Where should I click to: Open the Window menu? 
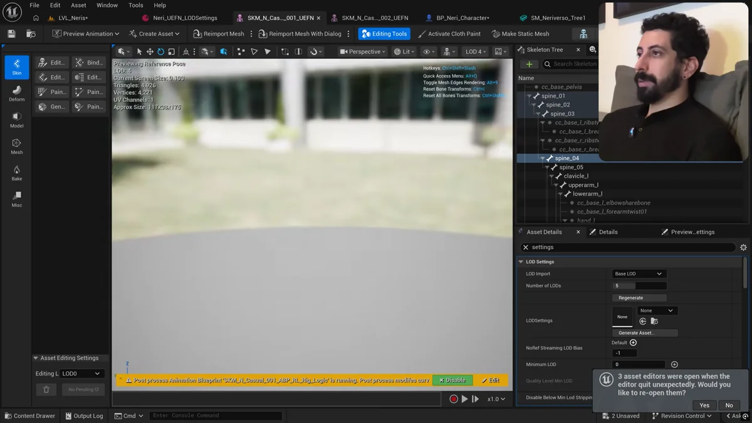point(107,5)
